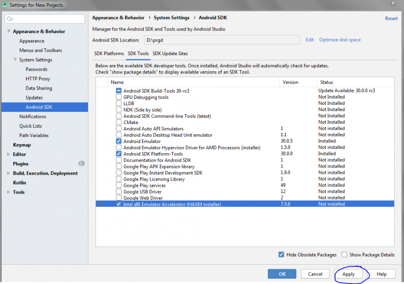Viewport: 404px width, 284px height.
Task: Check NDK (Side by side) checkbox
Action: click(119, 109)
